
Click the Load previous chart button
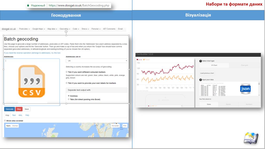pos(207,73)
